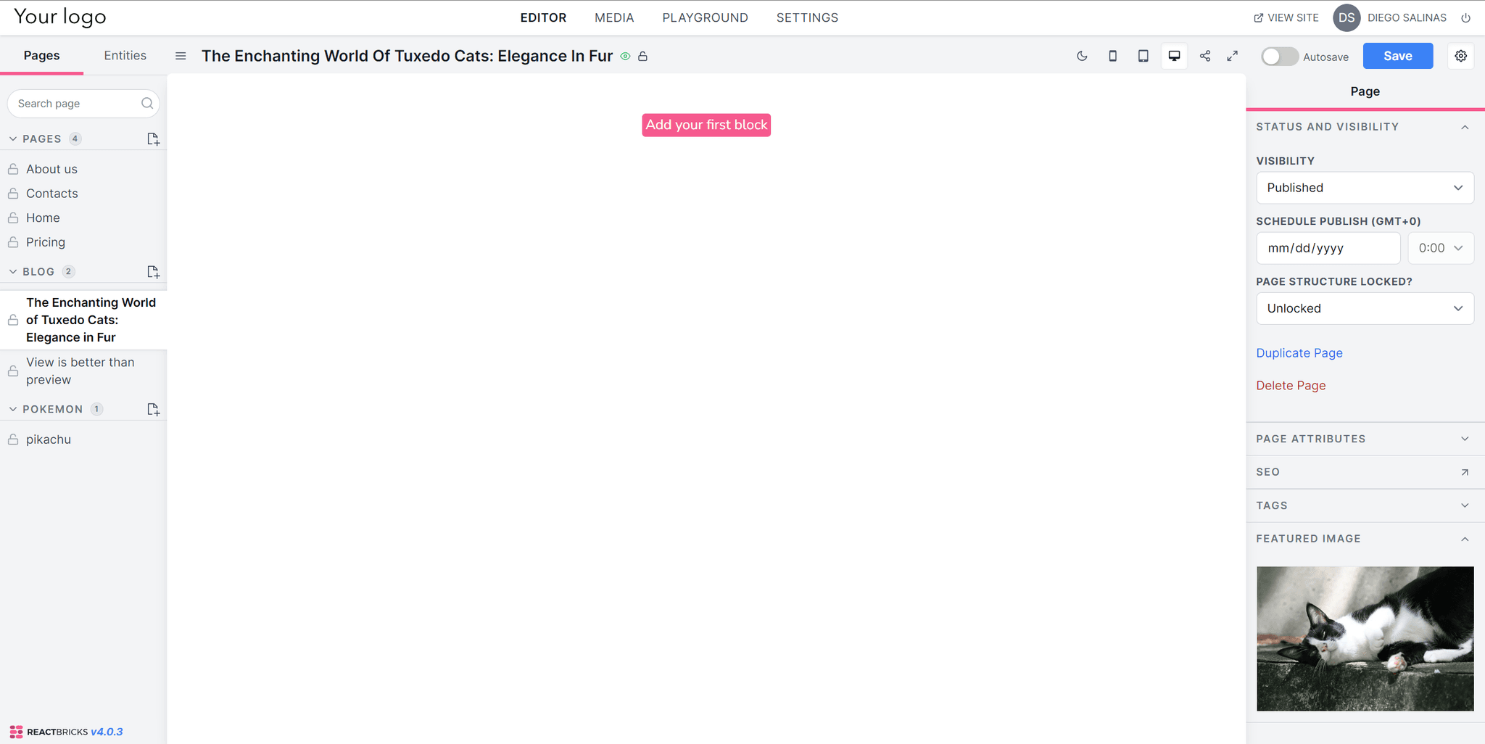
Task: Click the share icon in toolbar
Action: tap(1204, 56)
